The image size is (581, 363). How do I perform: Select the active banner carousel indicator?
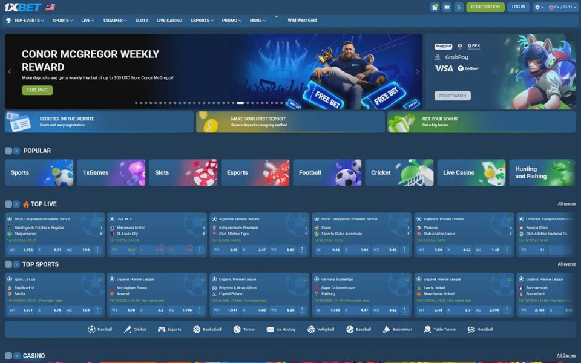240,103
